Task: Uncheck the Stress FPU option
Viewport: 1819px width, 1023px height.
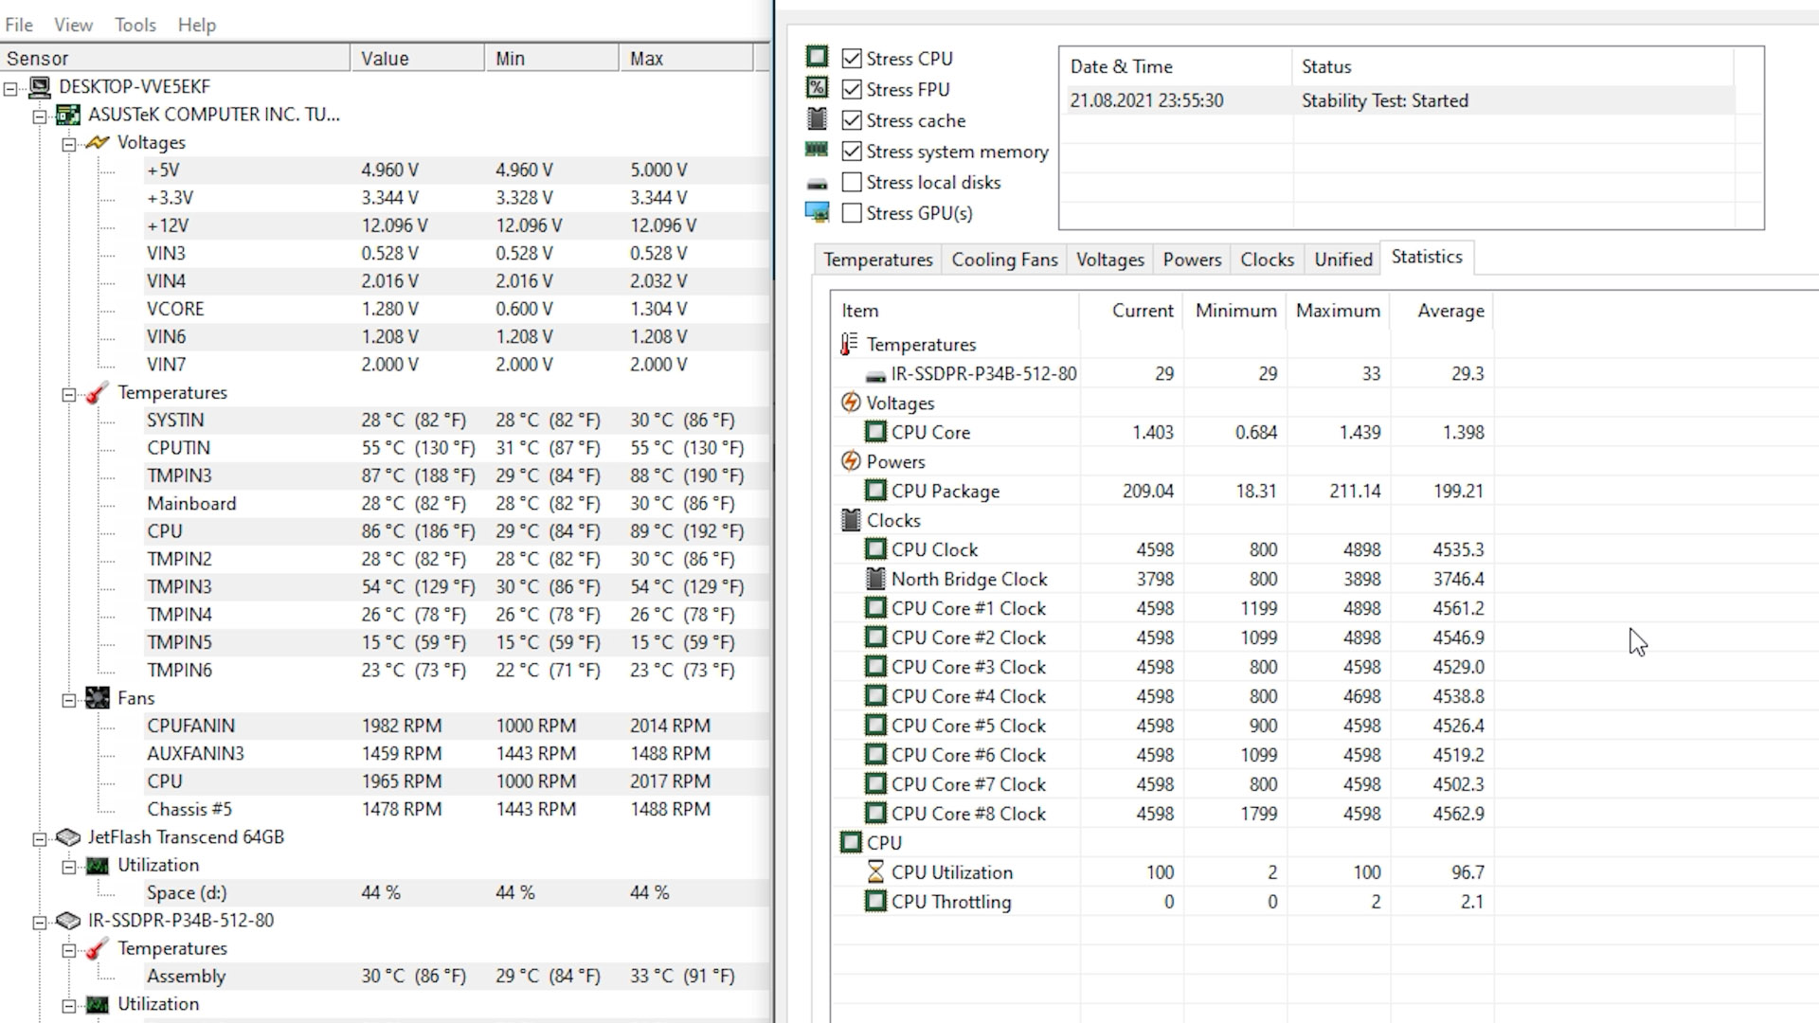Action: 852,90
